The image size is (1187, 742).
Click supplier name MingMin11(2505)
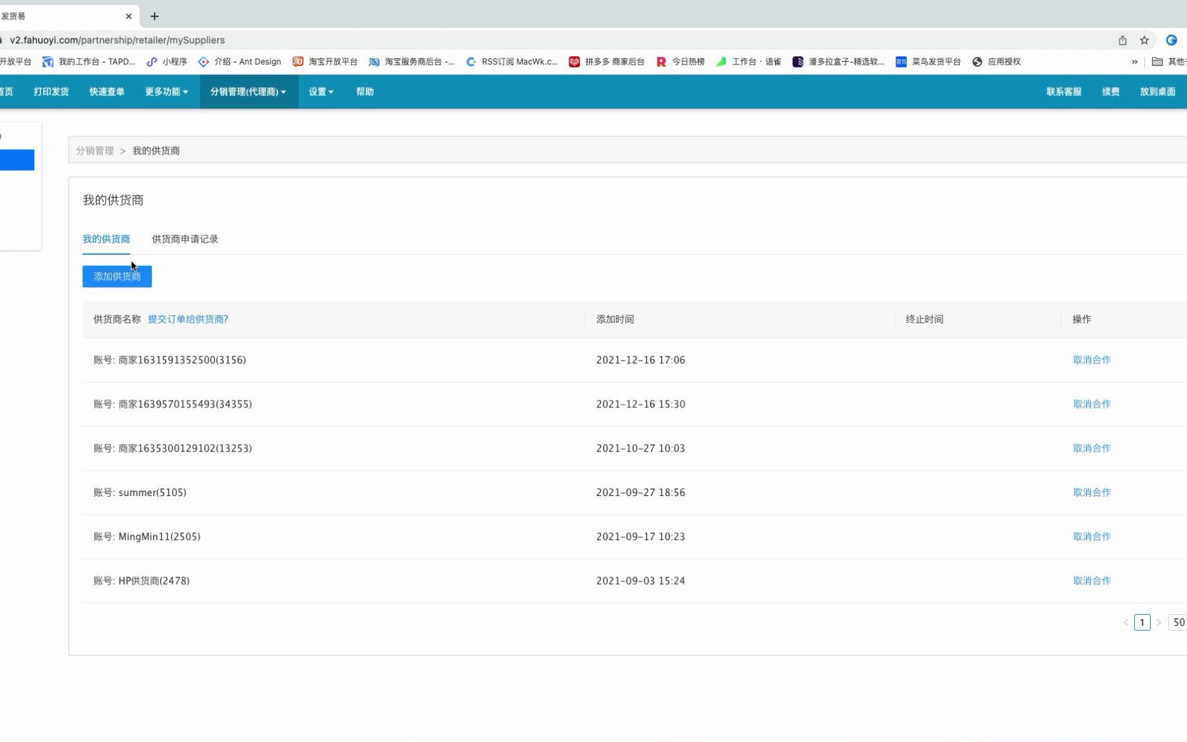point(159,537)
